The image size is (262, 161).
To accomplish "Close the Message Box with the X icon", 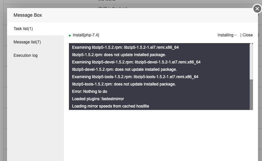I will click(x=257, y=9).
